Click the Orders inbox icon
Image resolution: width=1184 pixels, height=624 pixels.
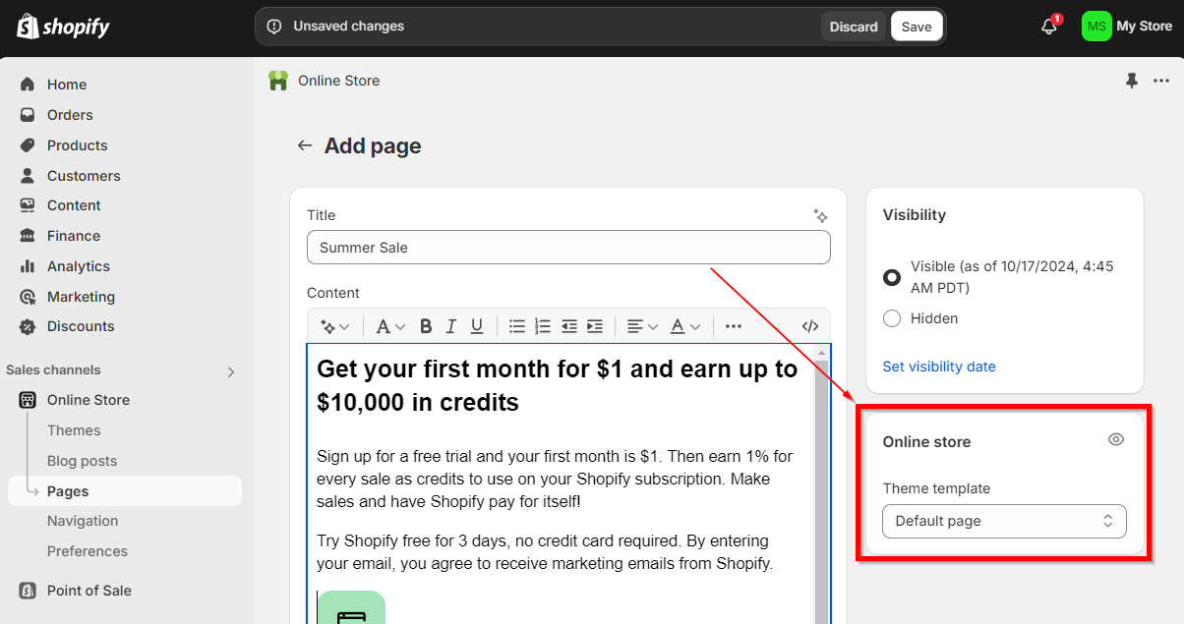(28, 115)
